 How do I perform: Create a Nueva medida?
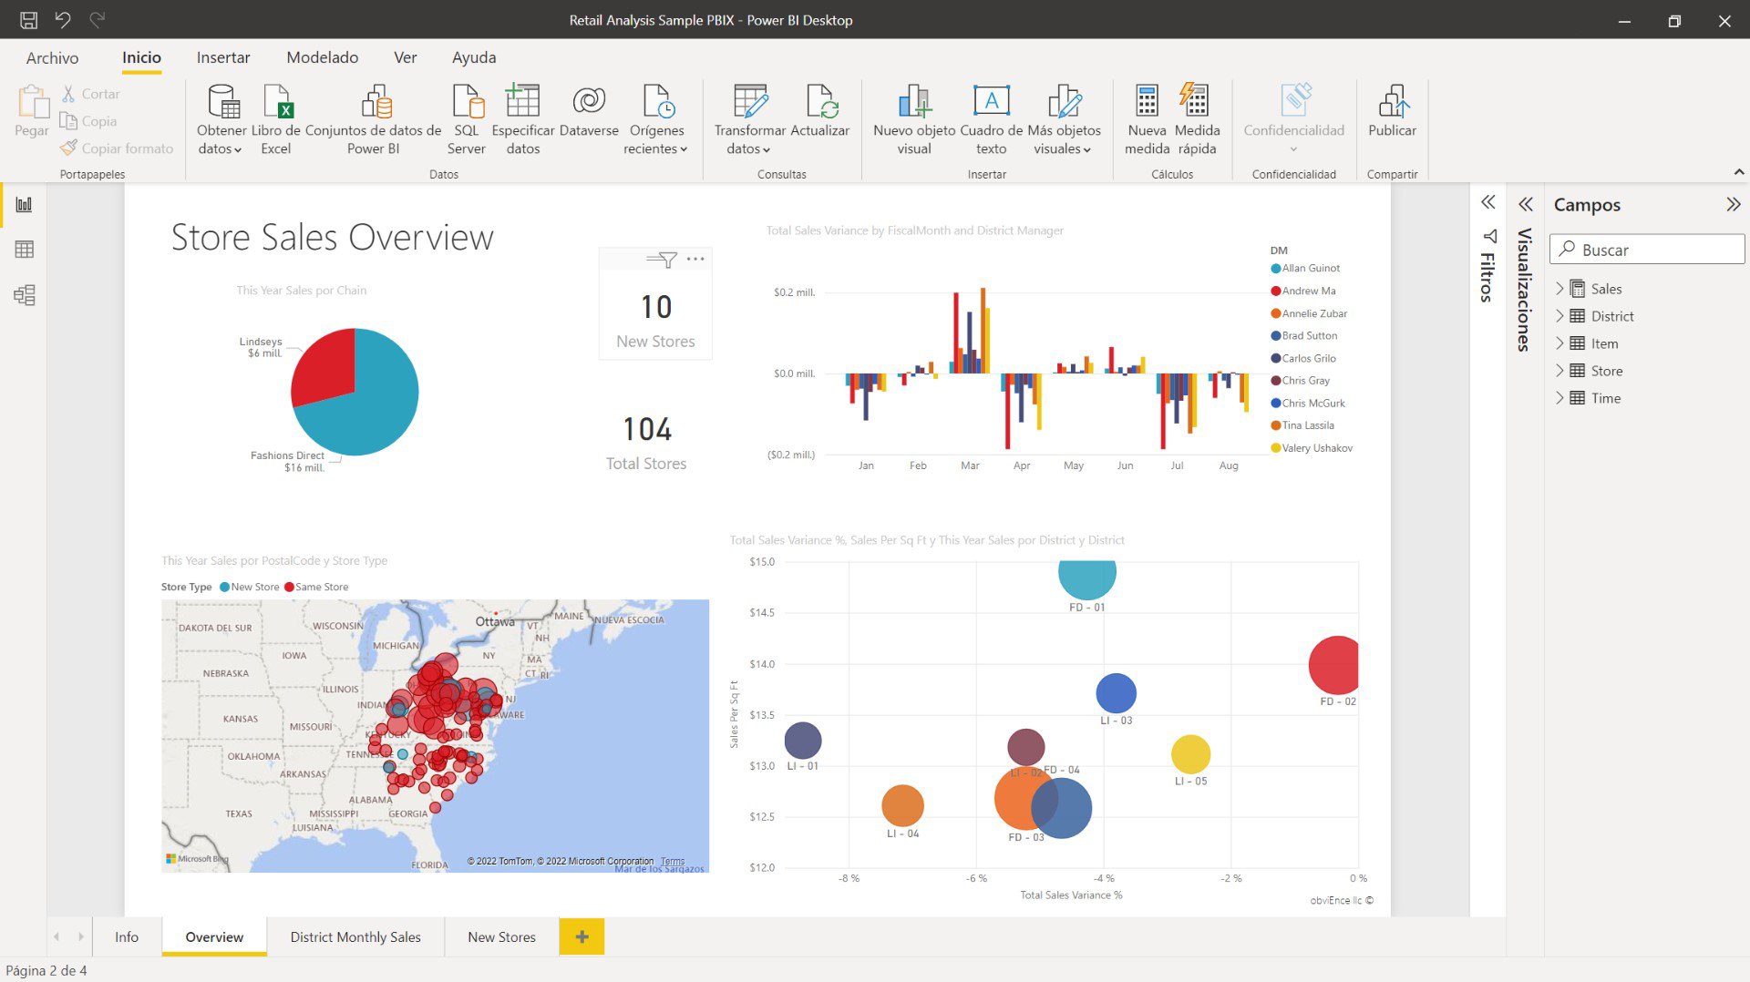(1147, 120)
